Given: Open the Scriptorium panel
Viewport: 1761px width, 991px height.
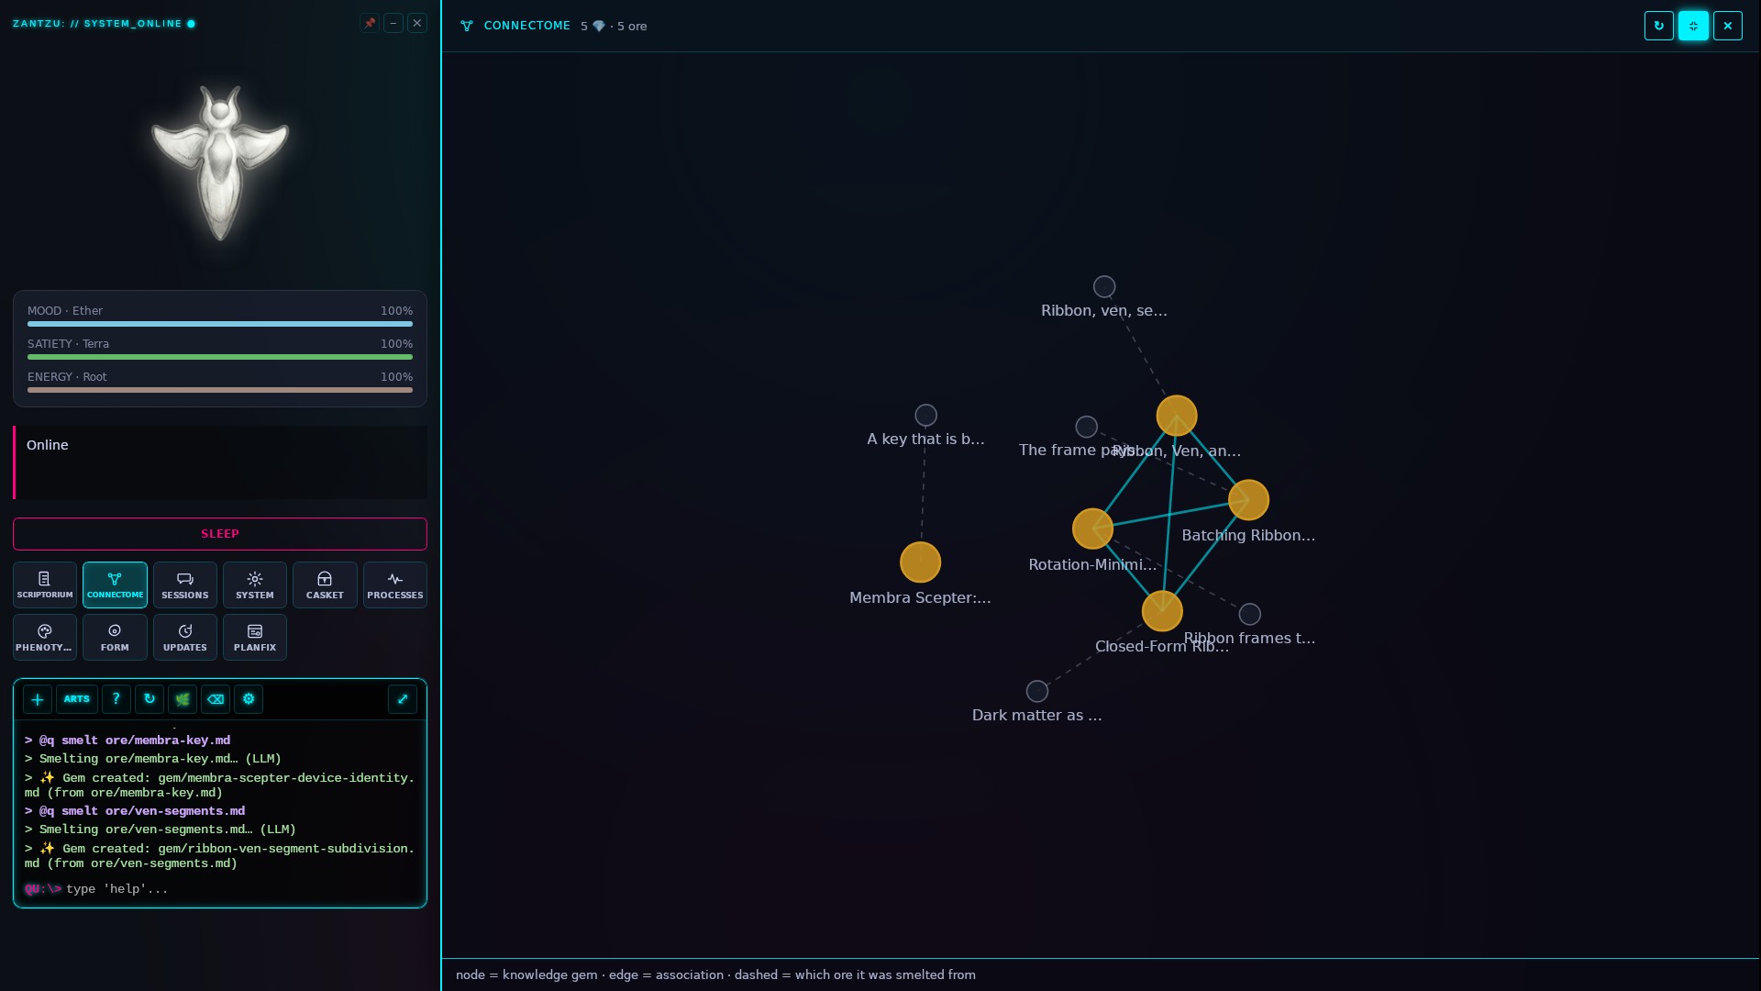Looking at the screenshot, I should click(45, 585).
